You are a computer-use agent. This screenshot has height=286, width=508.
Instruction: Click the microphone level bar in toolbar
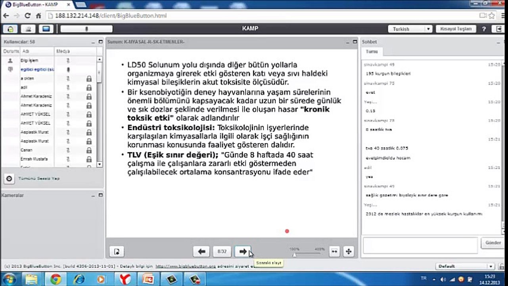pyautogui.click(x=86, y=29)
